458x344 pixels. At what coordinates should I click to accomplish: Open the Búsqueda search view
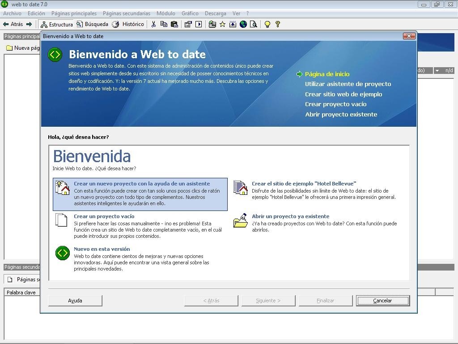92,24
